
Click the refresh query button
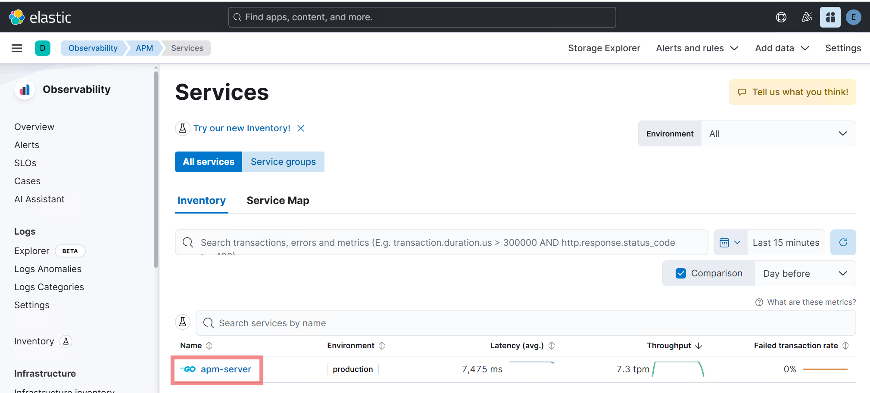[x=843, y=242]
